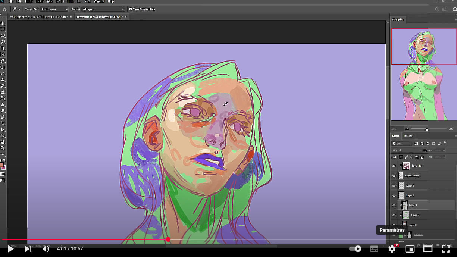Hide Layer 10 with its eye icon
Screen dimensions: 457x257
[394, 166]
